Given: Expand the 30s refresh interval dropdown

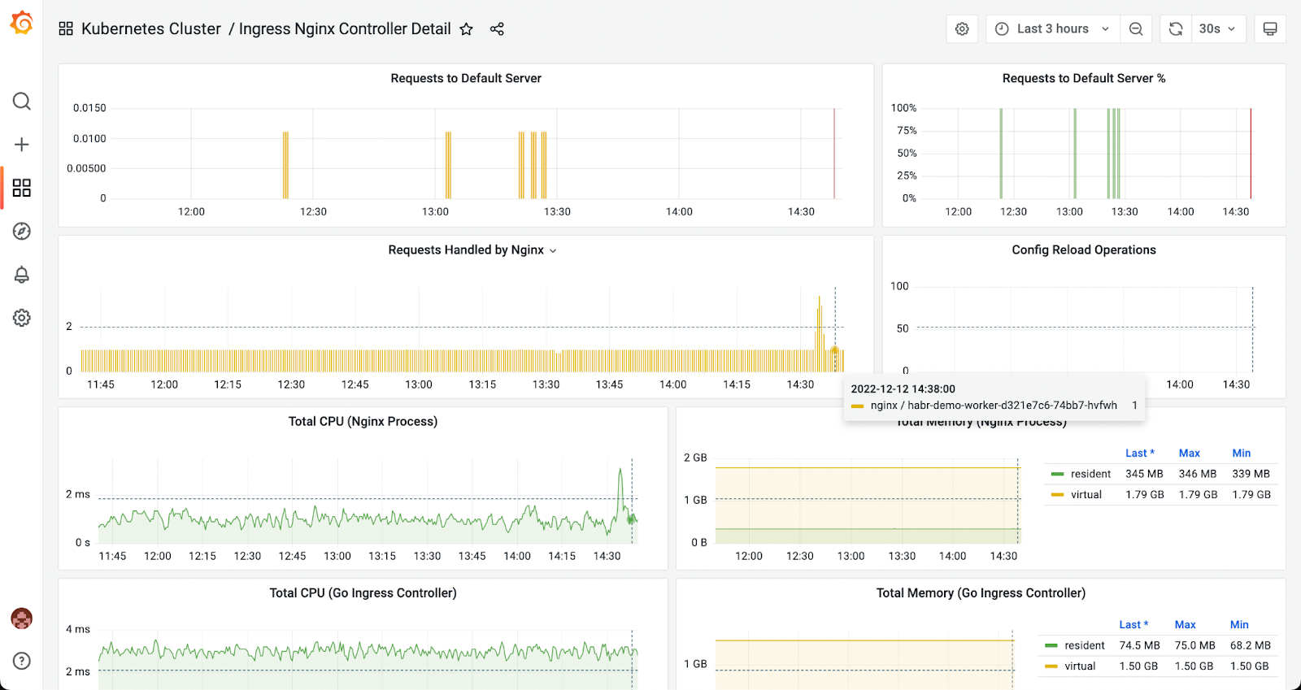Looking at the screenshot, I should [x=1217, y=29].
